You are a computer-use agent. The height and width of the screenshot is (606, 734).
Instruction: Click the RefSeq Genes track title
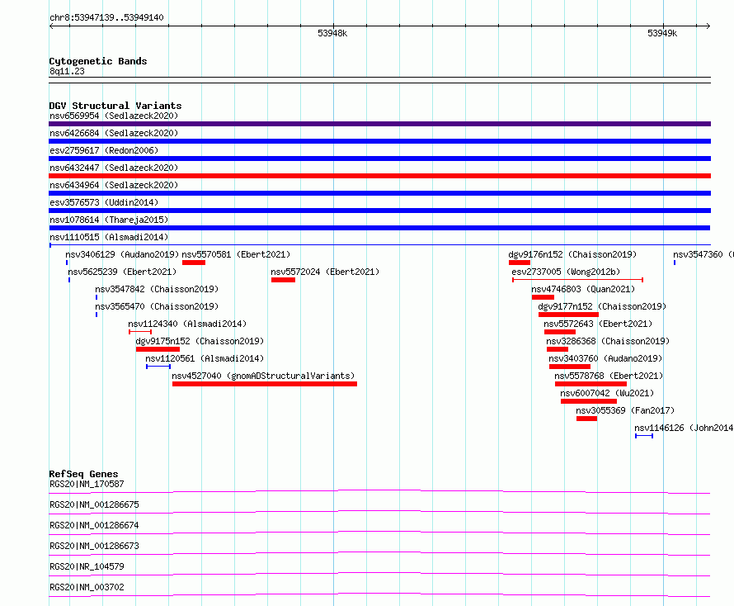[83, 474]
